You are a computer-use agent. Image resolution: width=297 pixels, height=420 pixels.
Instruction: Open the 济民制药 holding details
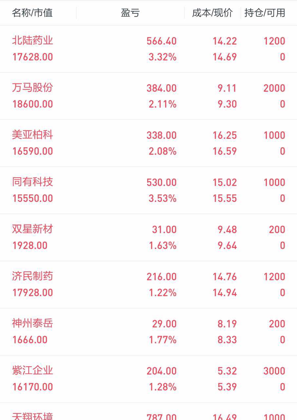148,284
